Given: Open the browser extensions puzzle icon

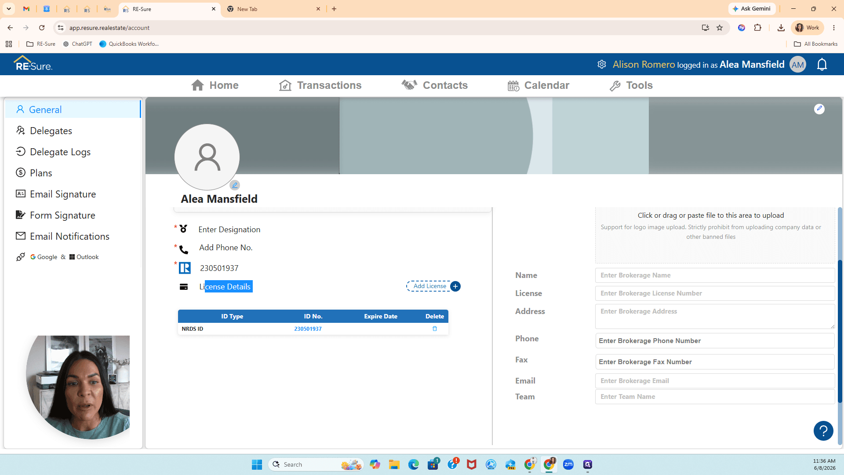Looking at the screenshot, I should 757,28.
